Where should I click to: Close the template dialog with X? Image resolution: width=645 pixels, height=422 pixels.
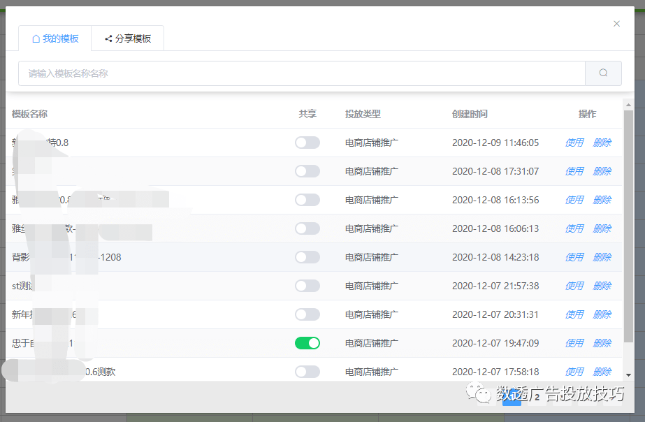(616, 24)
